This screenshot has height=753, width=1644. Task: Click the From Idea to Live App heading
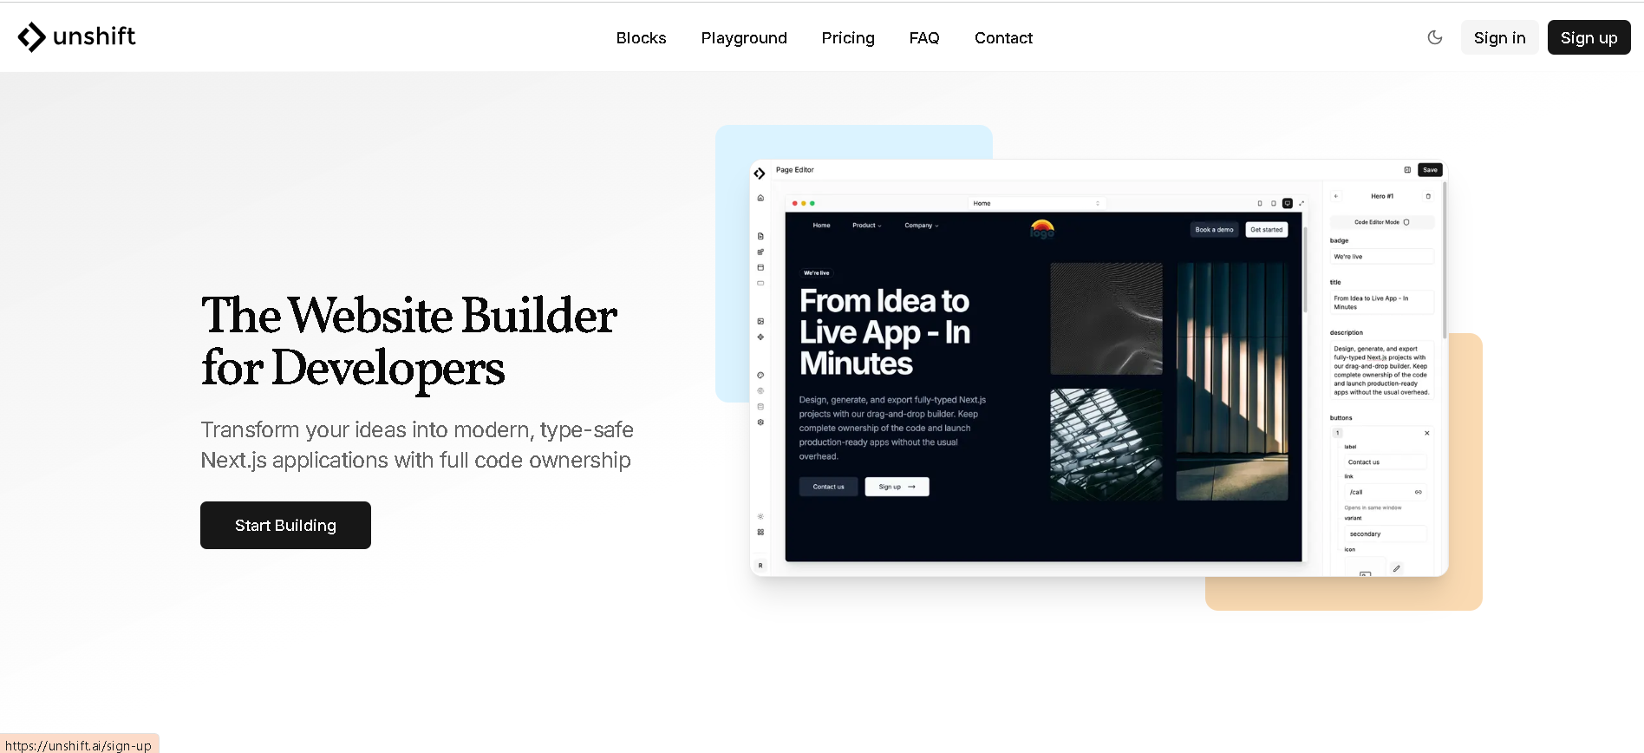(x=884, y=332)
